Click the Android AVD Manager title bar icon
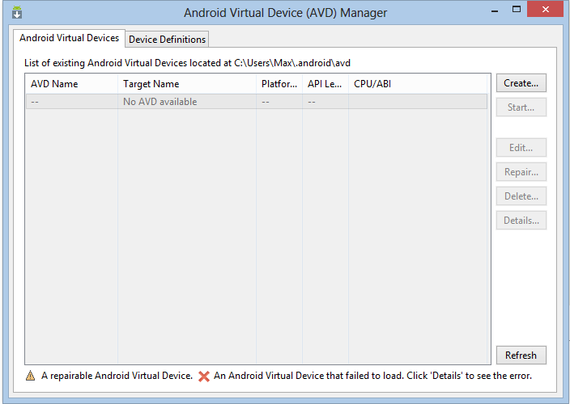Screen dimensions: 570x404 (x=17, y=12)
